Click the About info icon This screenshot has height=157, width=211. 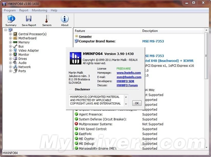coord(65,19)
